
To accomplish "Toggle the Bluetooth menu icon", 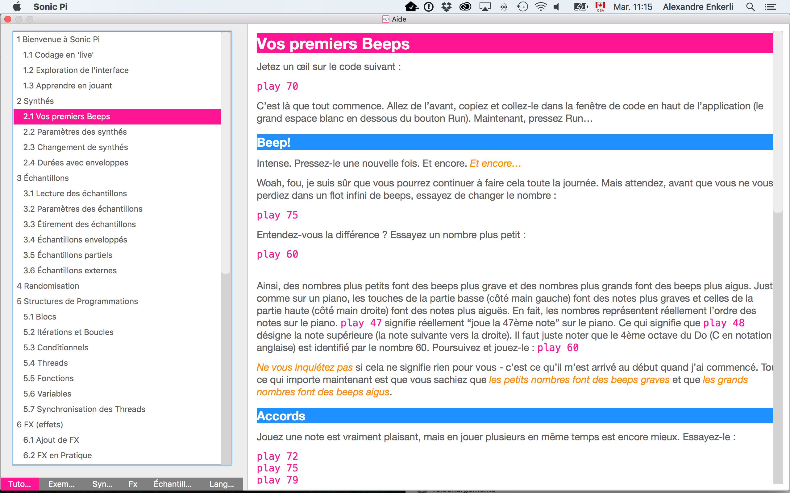I will tap(504, 6).
